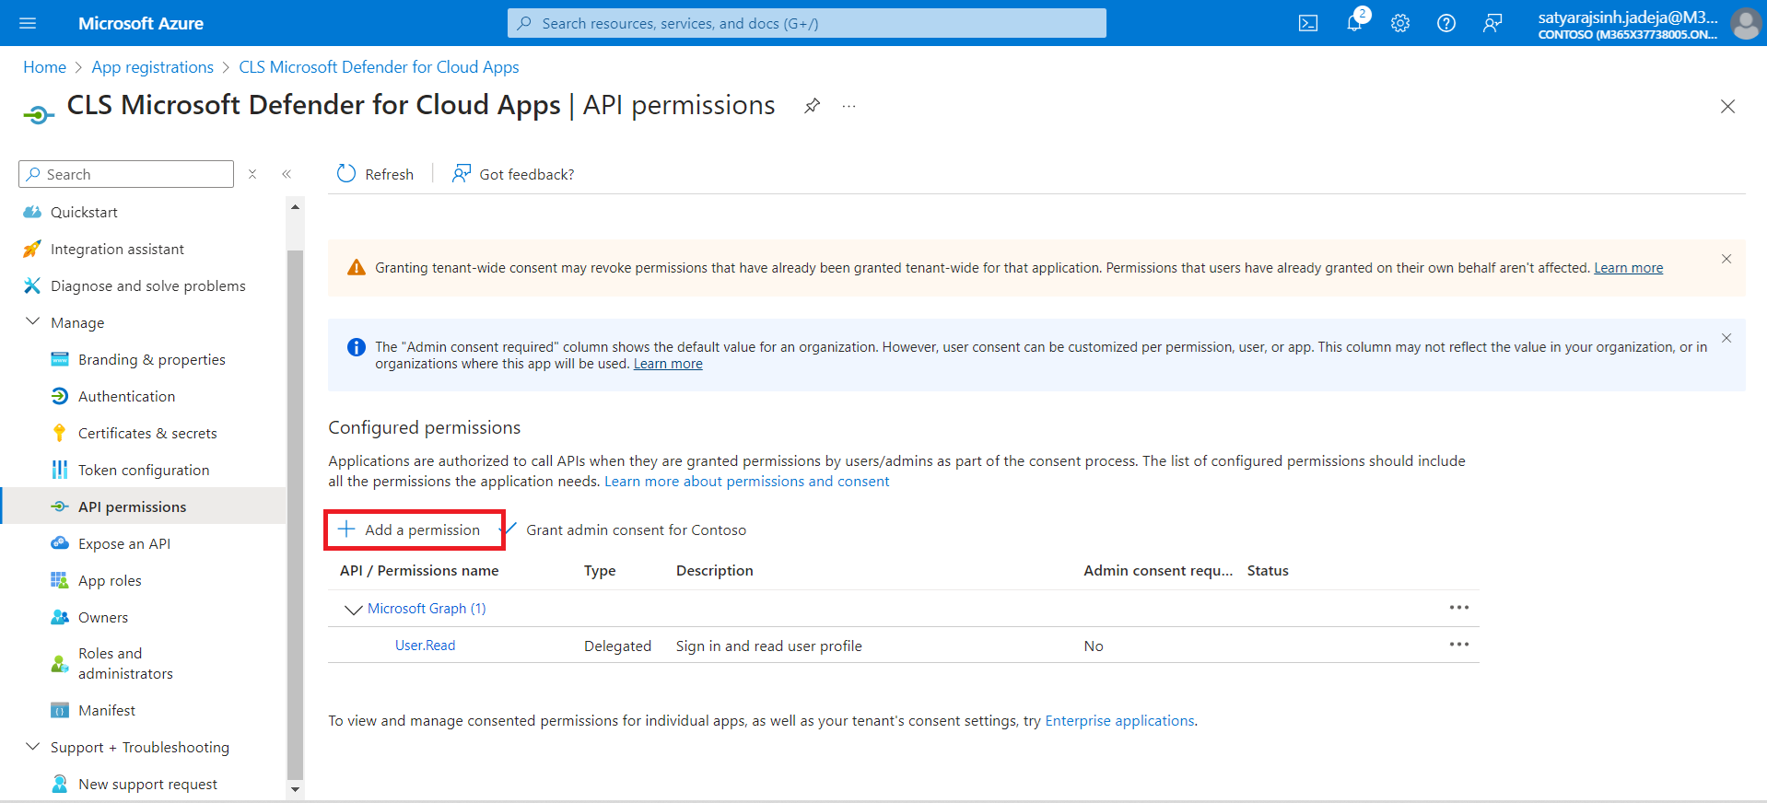Open the account avatar menu
This screenshot has height=803, width=1767.
tap(1746, 23)
